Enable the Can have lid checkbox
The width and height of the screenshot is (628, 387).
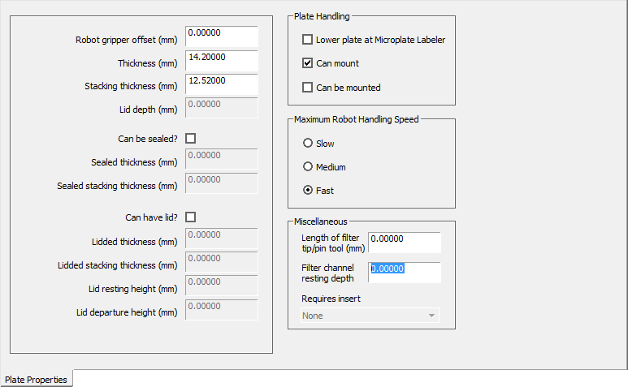click(191, 217)
